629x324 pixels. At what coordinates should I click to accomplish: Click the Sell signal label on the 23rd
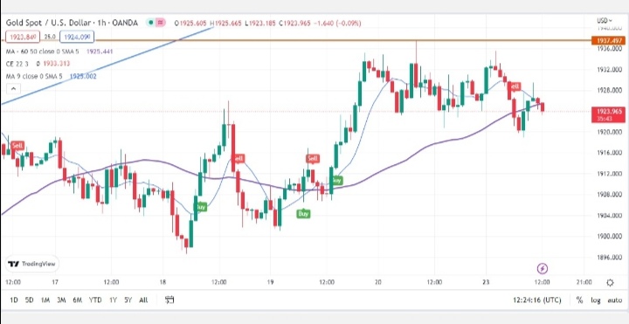(x=515, y=86)
